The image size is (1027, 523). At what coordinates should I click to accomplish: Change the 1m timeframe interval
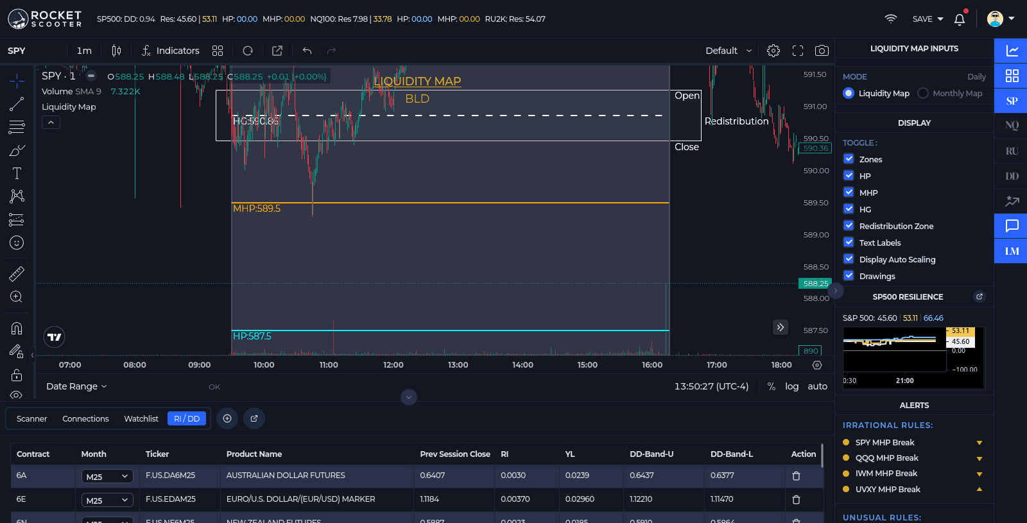click(84, 51)
